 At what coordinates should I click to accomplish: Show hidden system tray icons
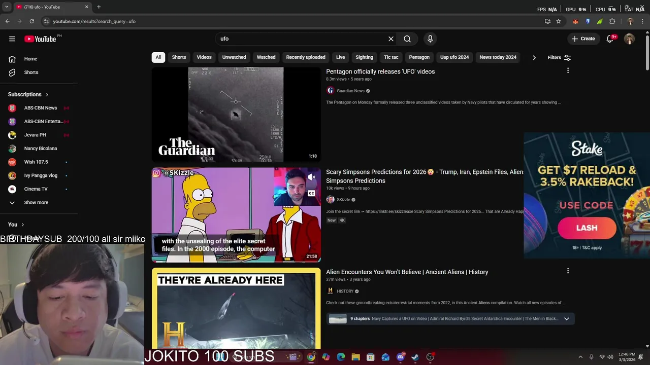click(x=580, y=357)
